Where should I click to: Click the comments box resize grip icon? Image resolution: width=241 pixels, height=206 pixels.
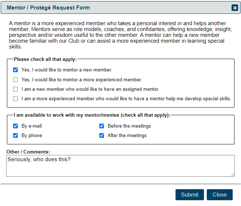coord(233,175)
